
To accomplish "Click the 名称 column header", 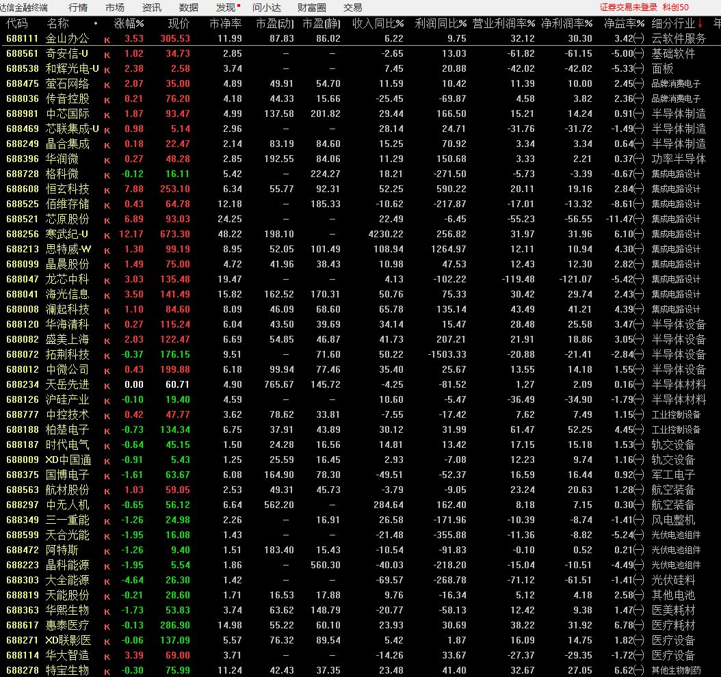I will pos(58,23).
